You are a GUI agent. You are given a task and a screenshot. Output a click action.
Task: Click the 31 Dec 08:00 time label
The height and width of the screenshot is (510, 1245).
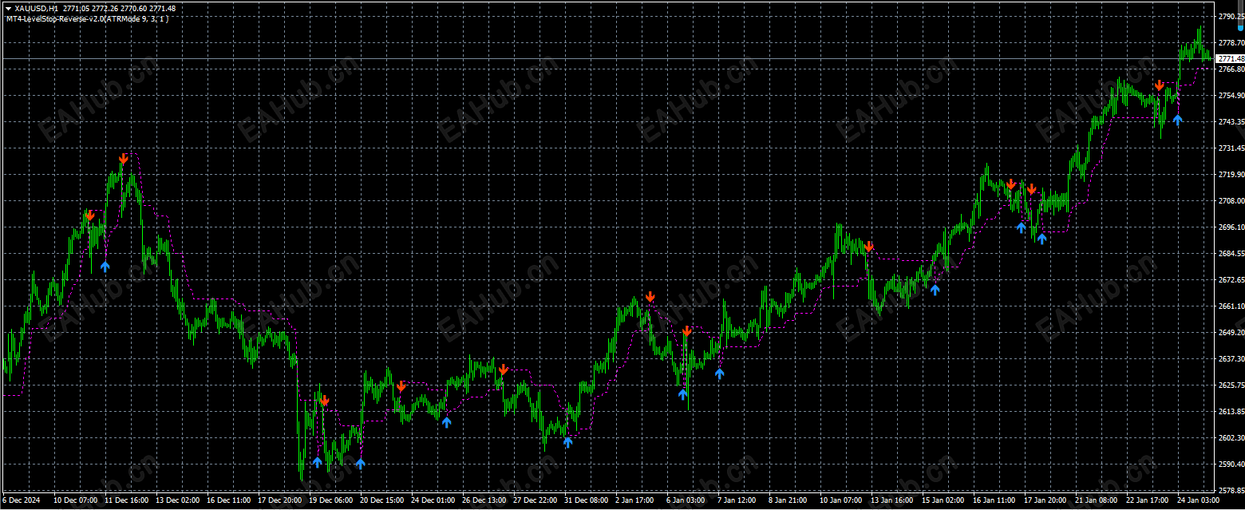click(586, 500)
